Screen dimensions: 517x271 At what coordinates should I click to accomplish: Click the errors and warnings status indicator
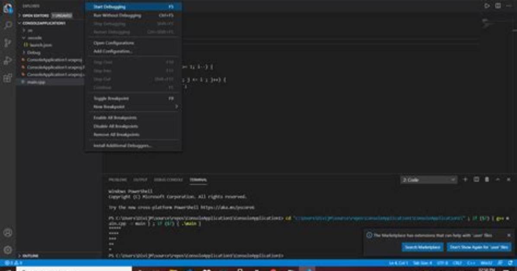[x=13, y=263]
